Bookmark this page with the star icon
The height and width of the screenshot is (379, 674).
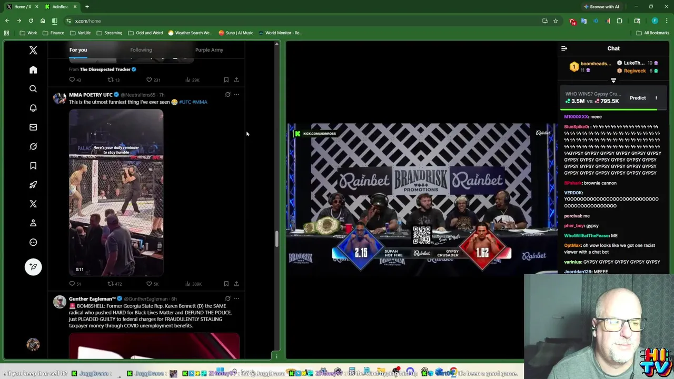coord(556,21)
